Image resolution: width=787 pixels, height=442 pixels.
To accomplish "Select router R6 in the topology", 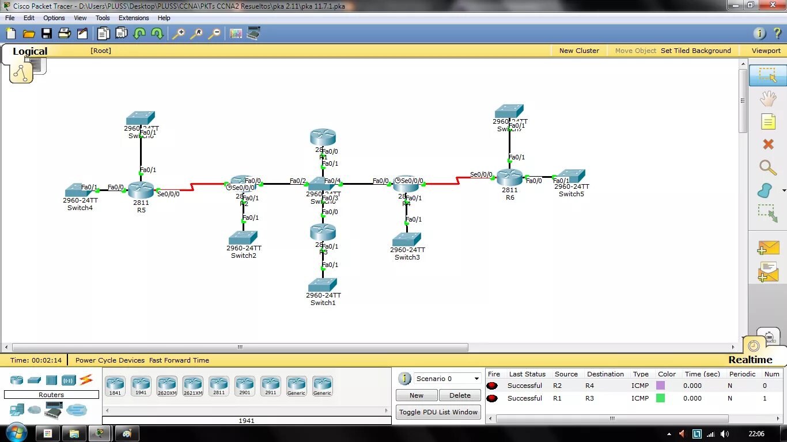I will 509,177.
